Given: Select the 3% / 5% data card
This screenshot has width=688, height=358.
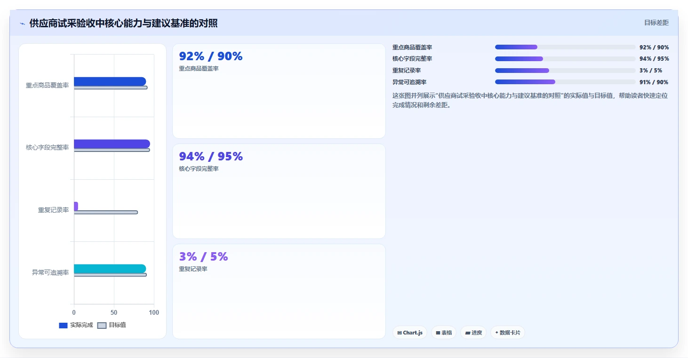Looking at the screenshot, I should coord(279,291).
